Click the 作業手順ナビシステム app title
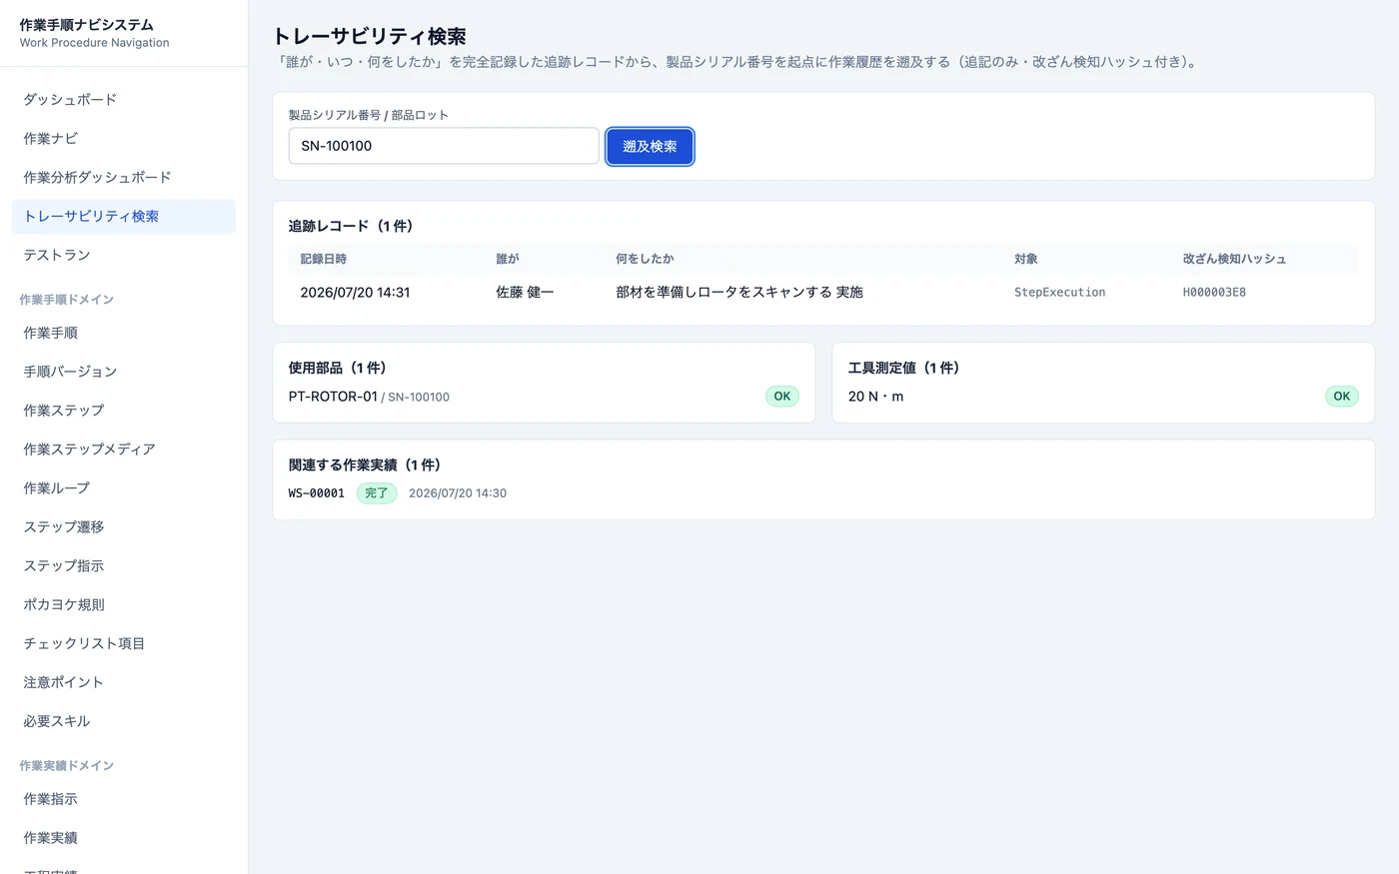This screenshot has width=1399, height=874. click(x=87, y=25)
